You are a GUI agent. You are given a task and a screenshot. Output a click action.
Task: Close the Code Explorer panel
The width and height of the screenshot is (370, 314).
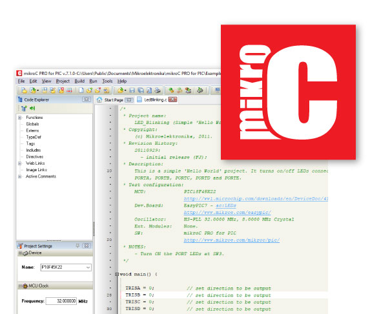pos(87,99)
